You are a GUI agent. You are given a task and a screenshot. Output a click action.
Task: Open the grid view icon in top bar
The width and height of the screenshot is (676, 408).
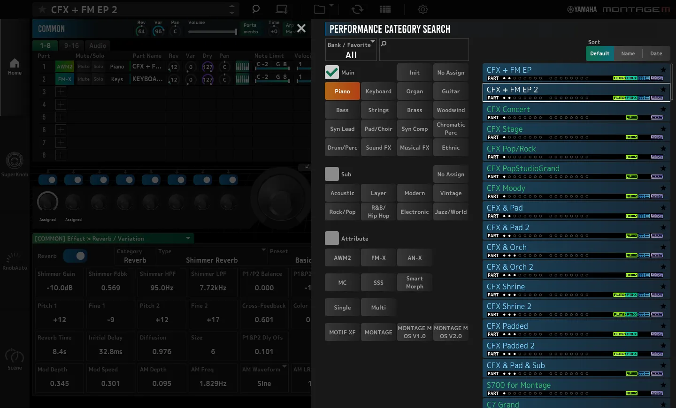(385, 9)
